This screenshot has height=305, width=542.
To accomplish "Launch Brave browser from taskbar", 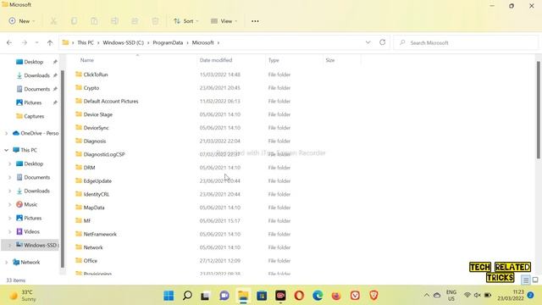I will [373, 296].
